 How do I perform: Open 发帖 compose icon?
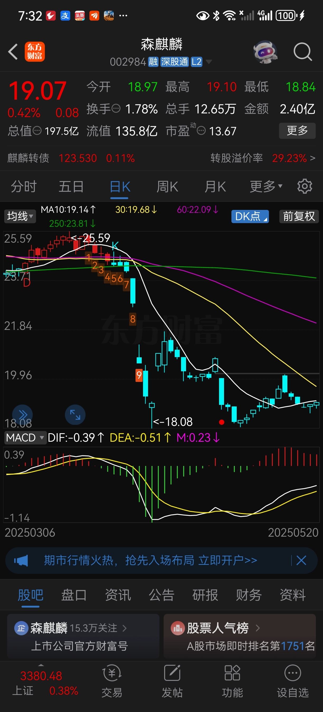pyautogui.click(x=172, y=673)
